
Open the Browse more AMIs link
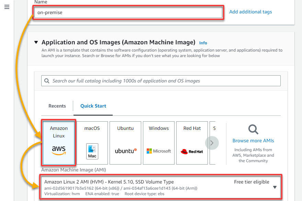pos(253,141)
